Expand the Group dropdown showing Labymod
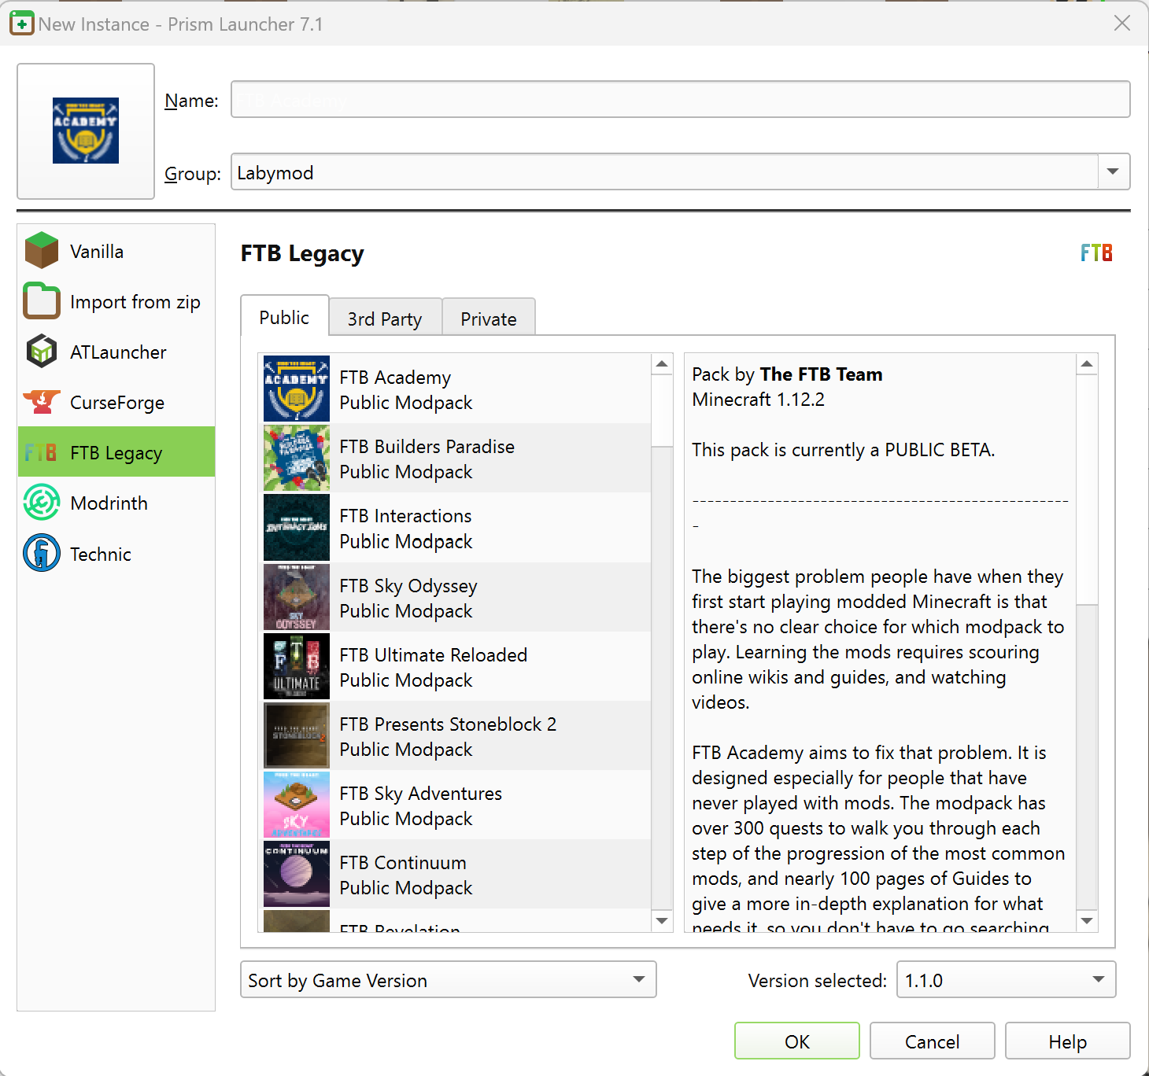Viewport: 1149px width, 1076px height. (1112, 171)
